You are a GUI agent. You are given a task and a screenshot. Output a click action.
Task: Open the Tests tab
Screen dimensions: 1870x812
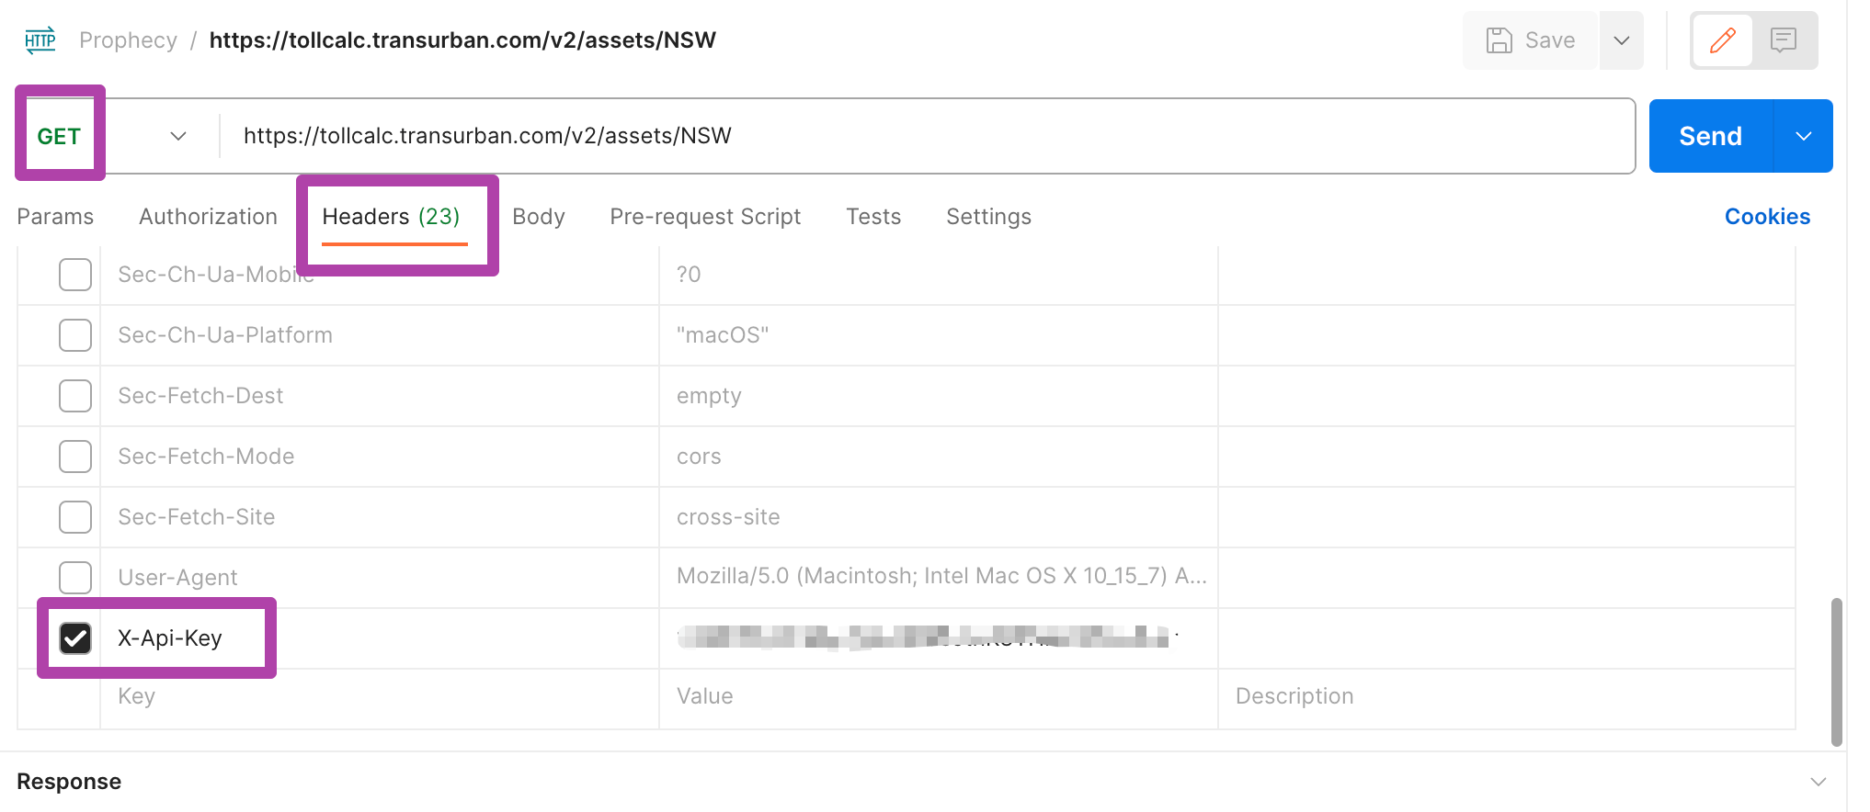pyautogui.click(x=873, y=217)
